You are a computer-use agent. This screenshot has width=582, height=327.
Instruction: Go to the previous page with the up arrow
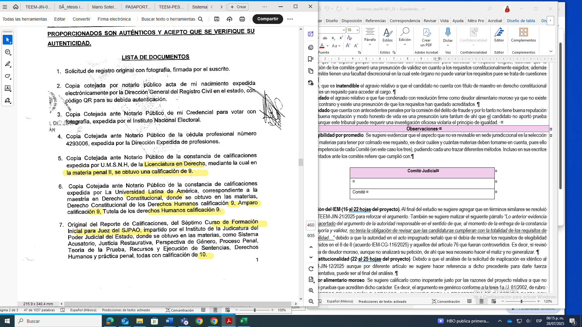coord(311,247)
